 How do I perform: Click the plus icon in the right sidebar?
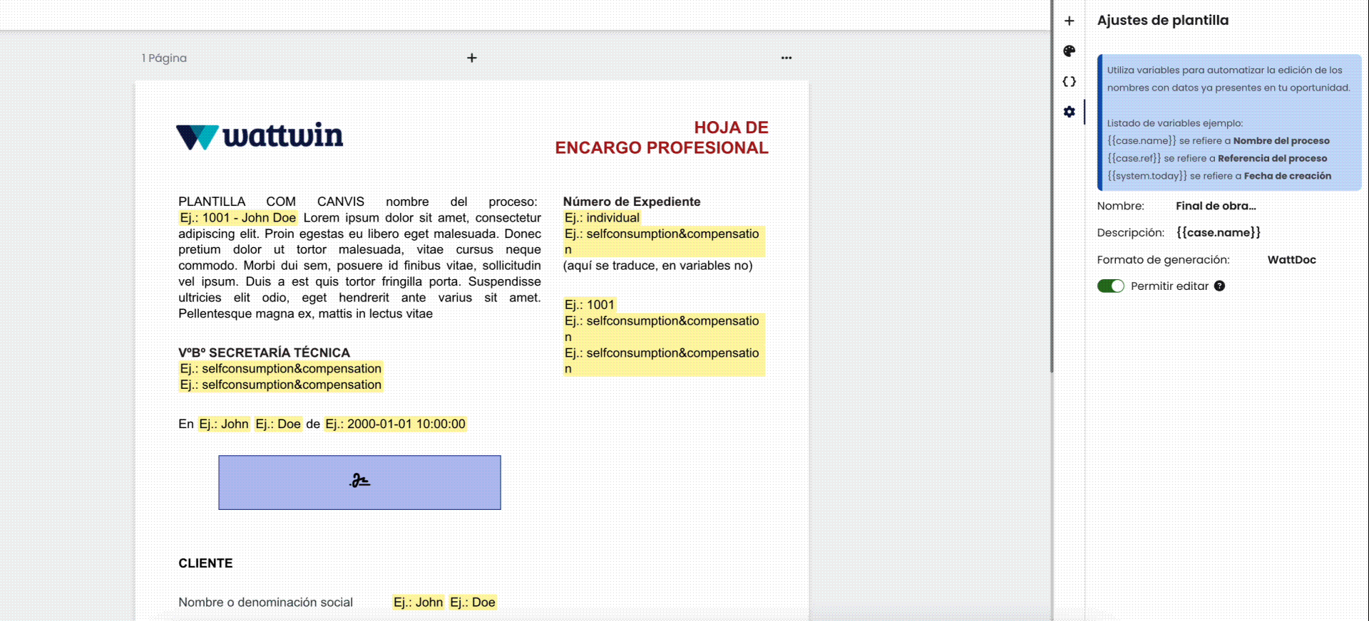click(1069, 21)
